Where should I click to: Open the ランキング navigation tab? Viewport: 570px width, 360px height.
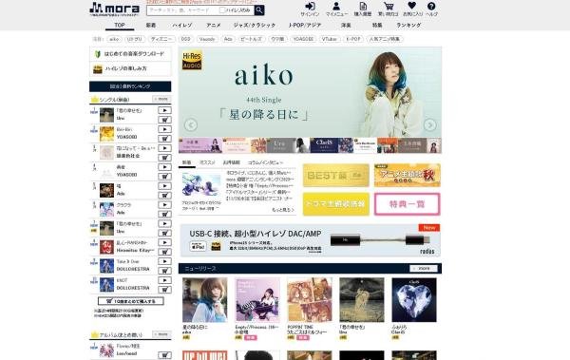click(408, 25)
